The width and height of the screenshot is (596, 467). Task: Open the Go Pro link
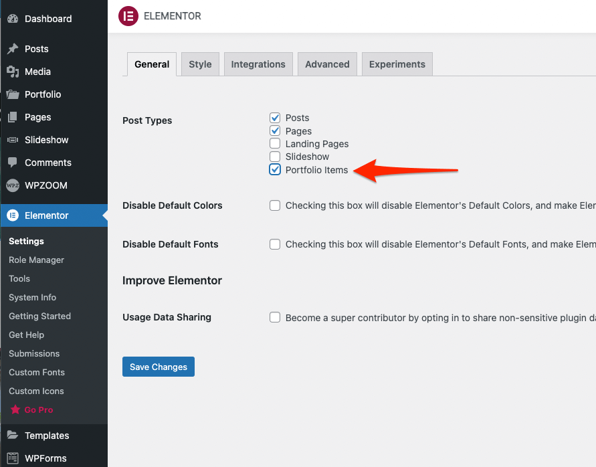pos(38,409)
